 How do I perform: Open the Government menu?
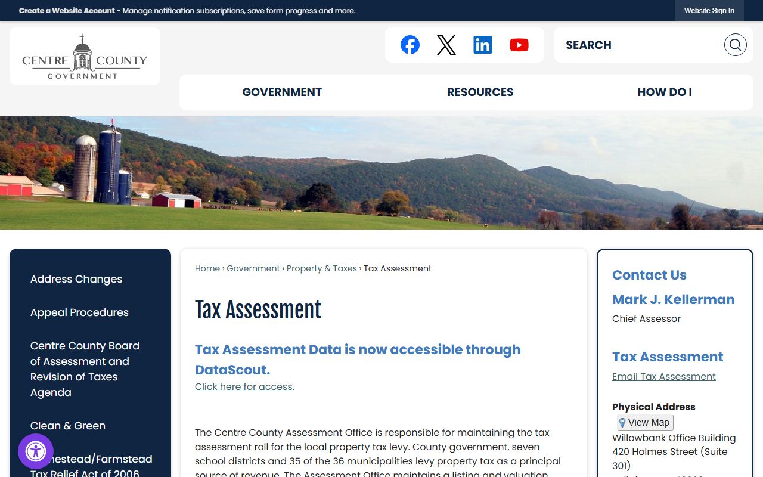tap(282, 92)
